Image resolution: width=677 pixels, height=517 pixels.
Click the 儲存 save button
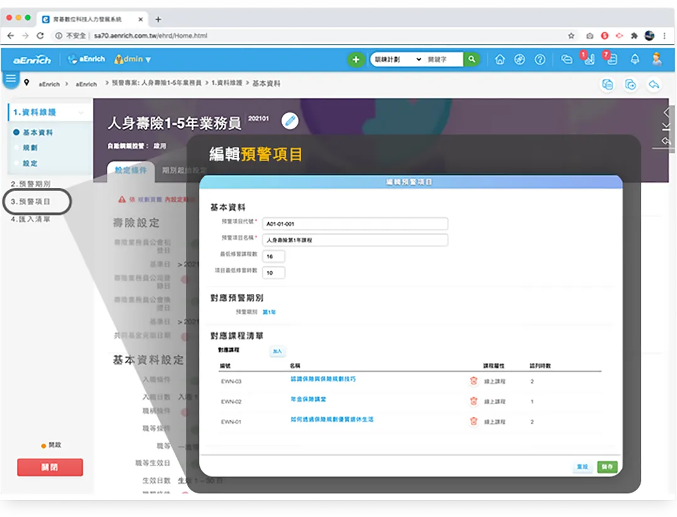[x=606, y=467]
